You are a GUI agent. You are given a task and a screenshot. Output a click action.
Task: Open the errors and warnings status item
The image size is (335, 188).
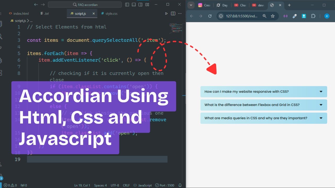[10, 185]
